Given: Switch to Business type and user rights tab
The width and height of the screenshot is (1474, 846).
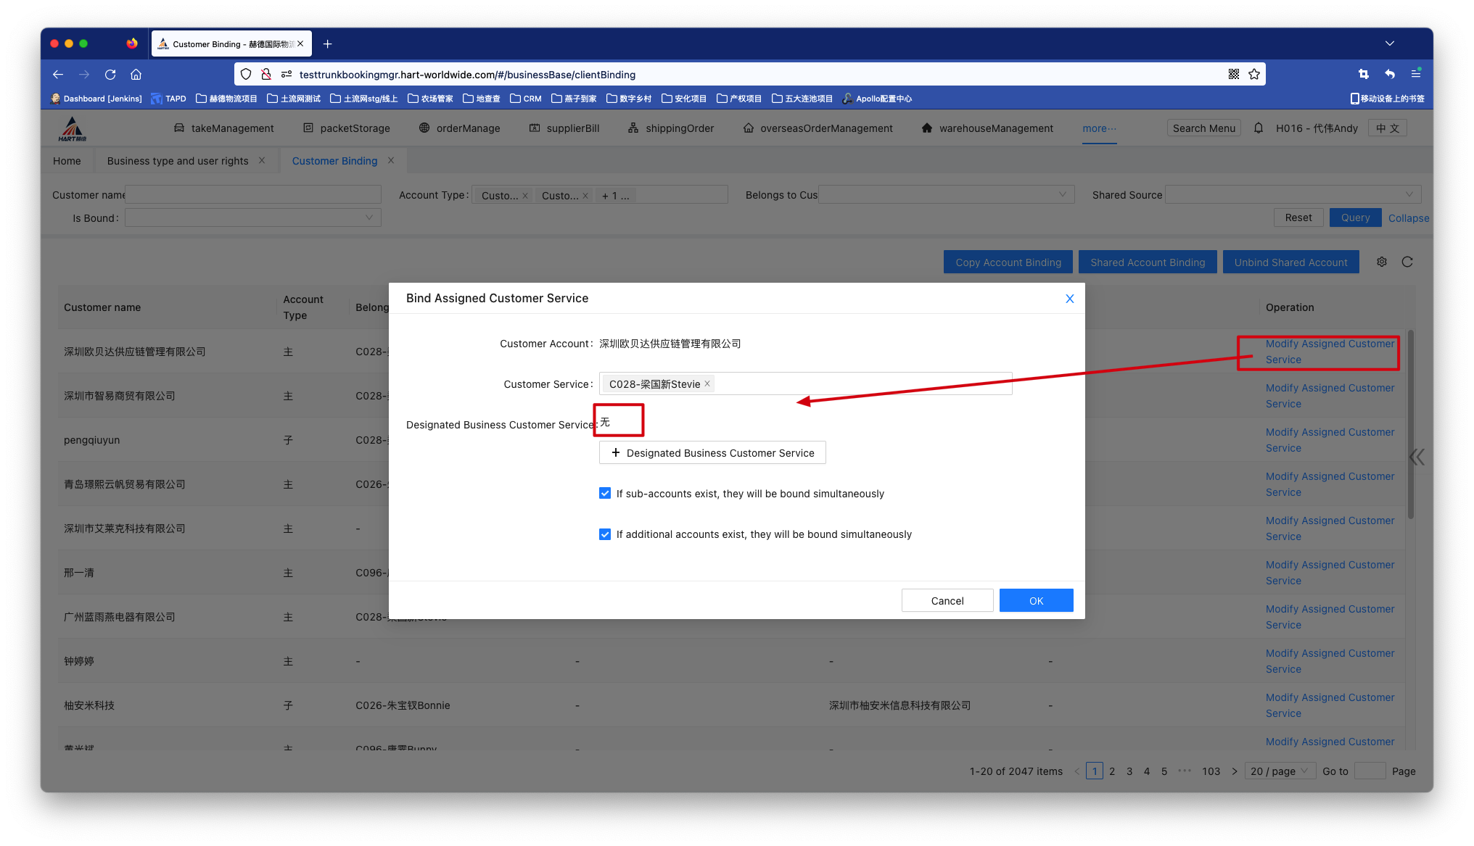Looking at the screenshot, I should [177, 161].
